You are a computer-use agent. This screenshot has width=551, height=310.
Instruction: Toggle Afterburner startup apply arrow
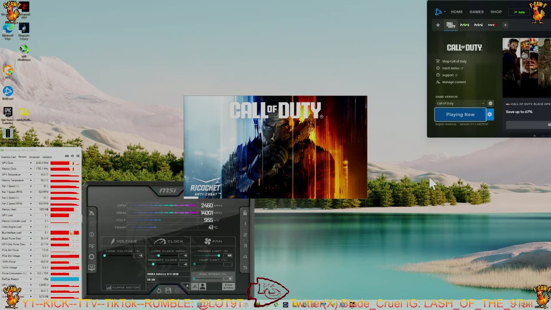point(187,286)
